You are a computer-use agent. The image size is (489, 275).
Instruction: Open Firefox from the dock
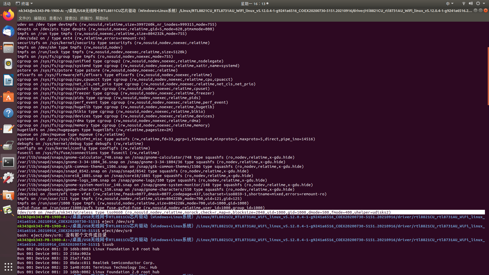[8, 15]
